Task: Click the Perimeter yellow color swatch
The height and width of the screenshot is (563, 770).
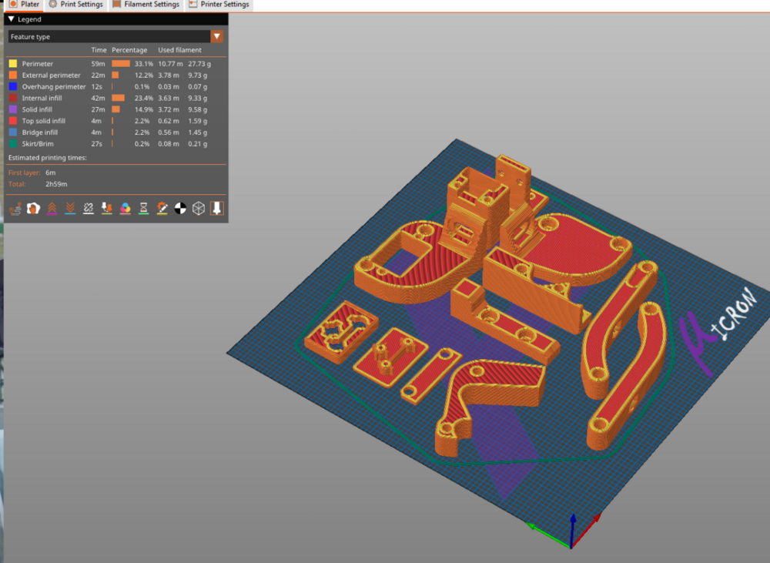Action: tap(13, 63)
